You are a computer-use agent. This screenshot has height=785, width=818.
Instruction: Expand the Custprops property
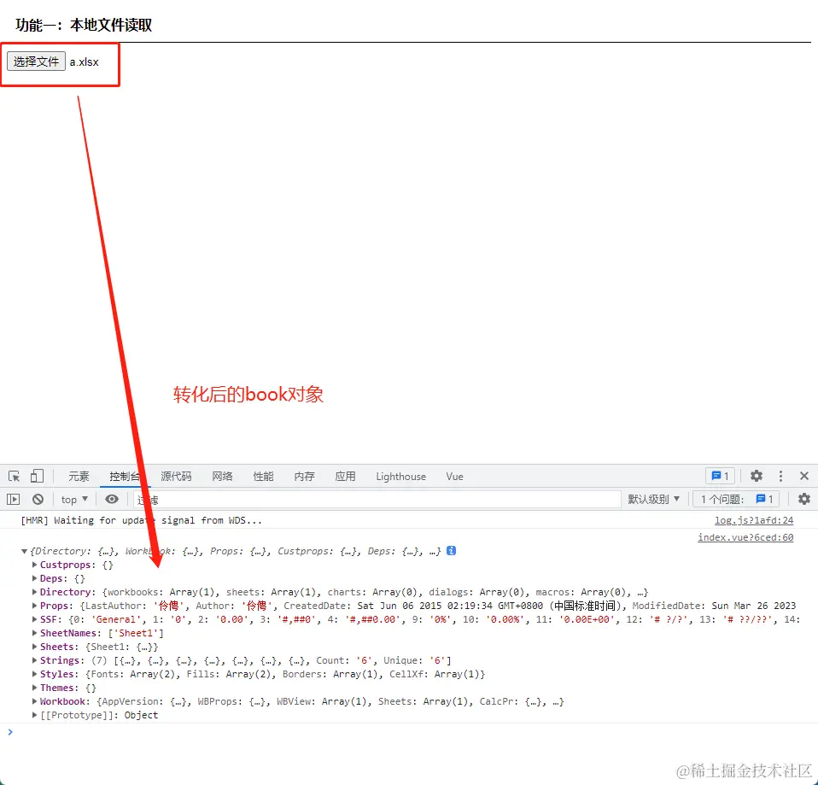(34, 565)
